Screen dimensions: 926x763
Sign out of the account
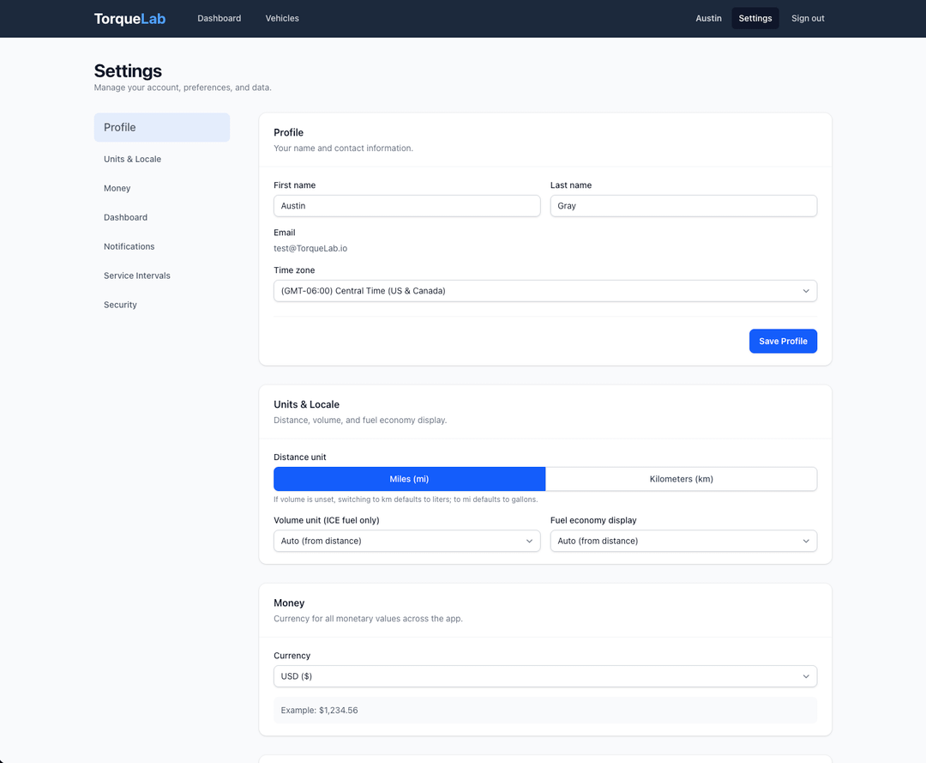pyautogui.click(x=808, y=18)
